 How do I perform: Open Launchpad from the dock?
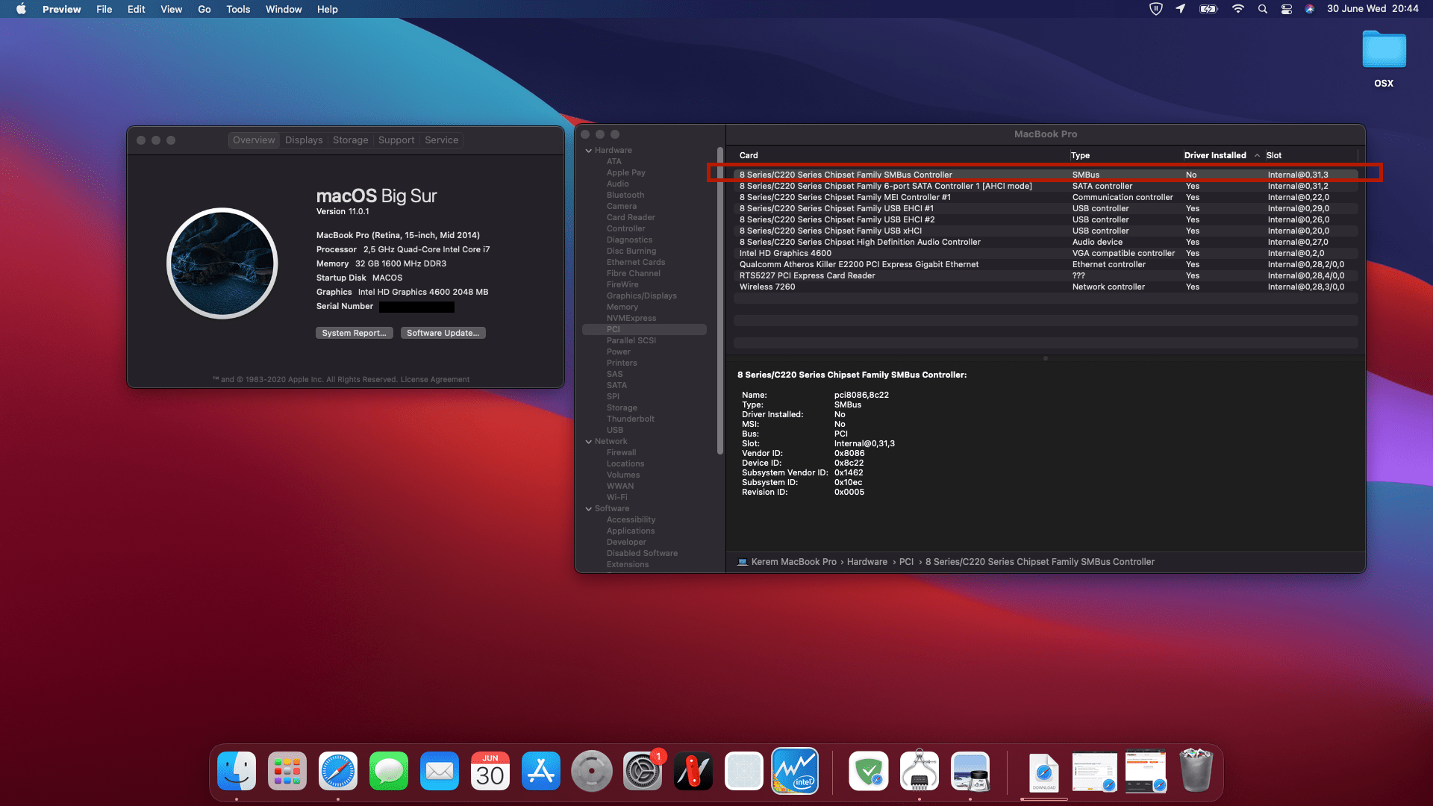287,772
